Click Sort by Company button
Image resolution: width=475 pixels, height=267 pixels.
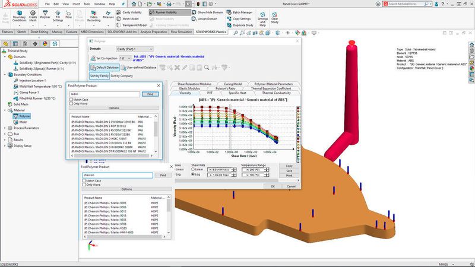point(122,76)
